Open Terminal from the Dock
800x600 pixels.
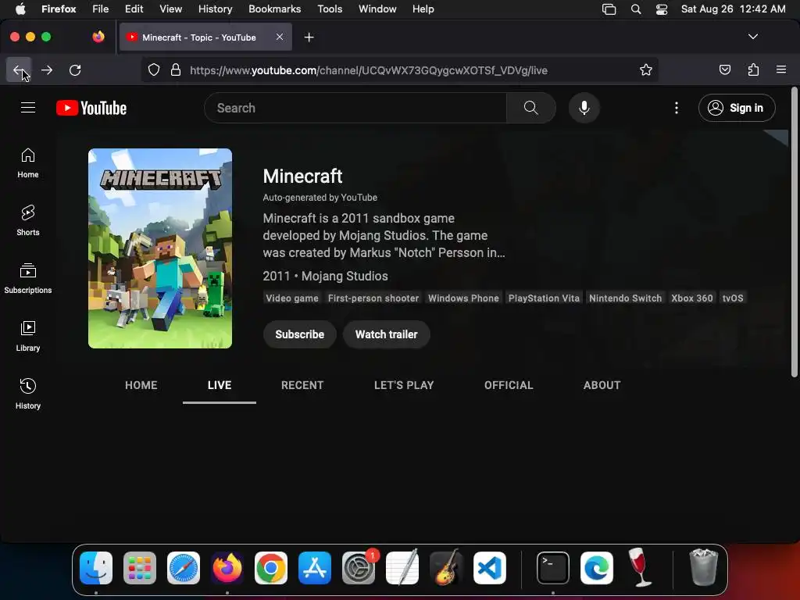[553, 568]
